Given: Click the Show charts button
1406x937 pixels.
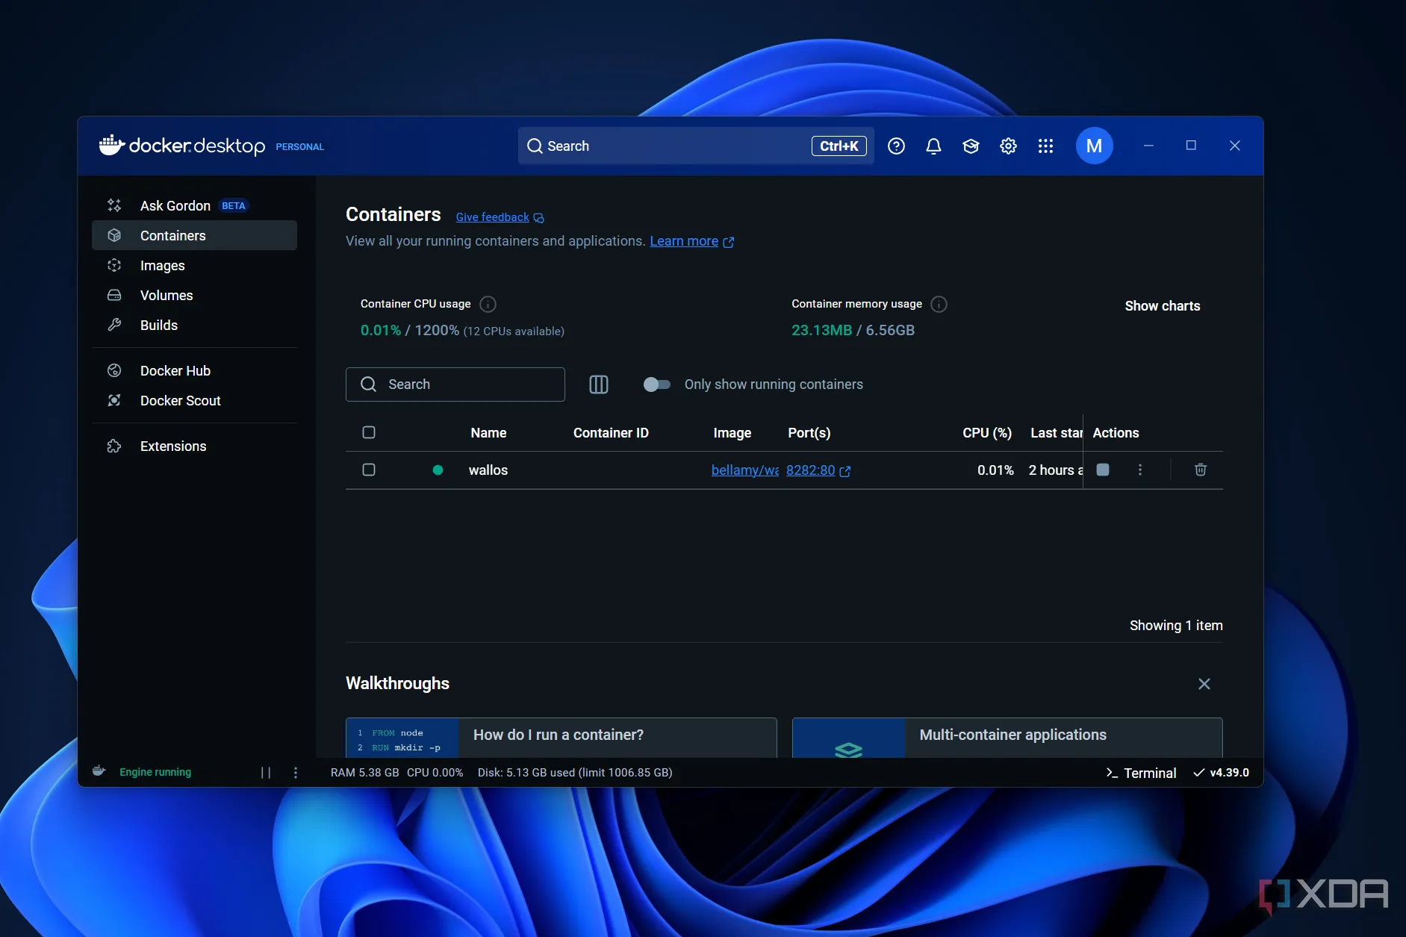Looking at the screenshot, I should tap(1162, 306).
